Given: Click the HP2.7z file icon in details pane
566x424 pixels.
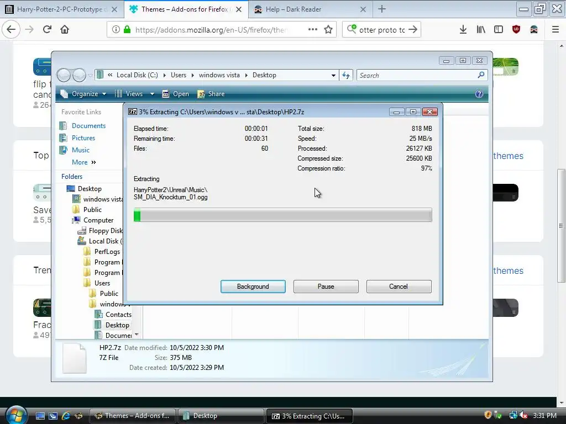Looking at the screenshot, I should coord(75,358).
